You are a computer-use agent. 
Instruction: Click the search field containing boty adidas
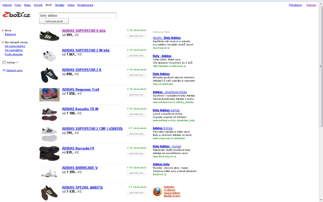point(78,15)
